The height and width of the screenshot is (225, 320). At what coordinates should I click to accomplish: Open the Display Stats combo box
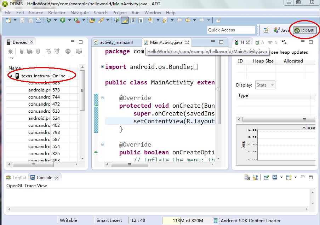265,85
